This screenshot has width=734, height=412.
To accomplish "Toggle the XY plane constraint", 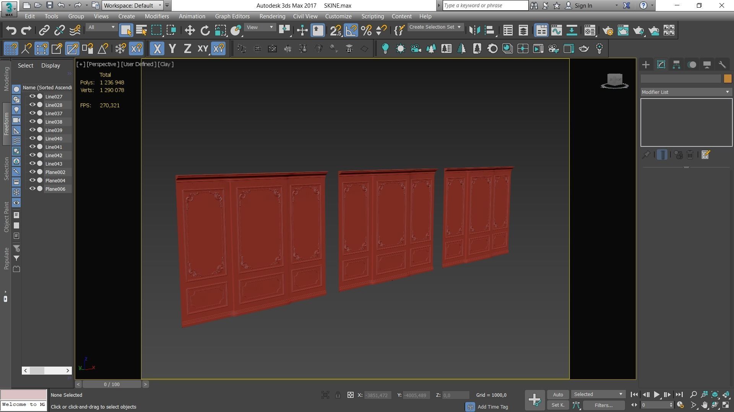I will click(203, 49).
